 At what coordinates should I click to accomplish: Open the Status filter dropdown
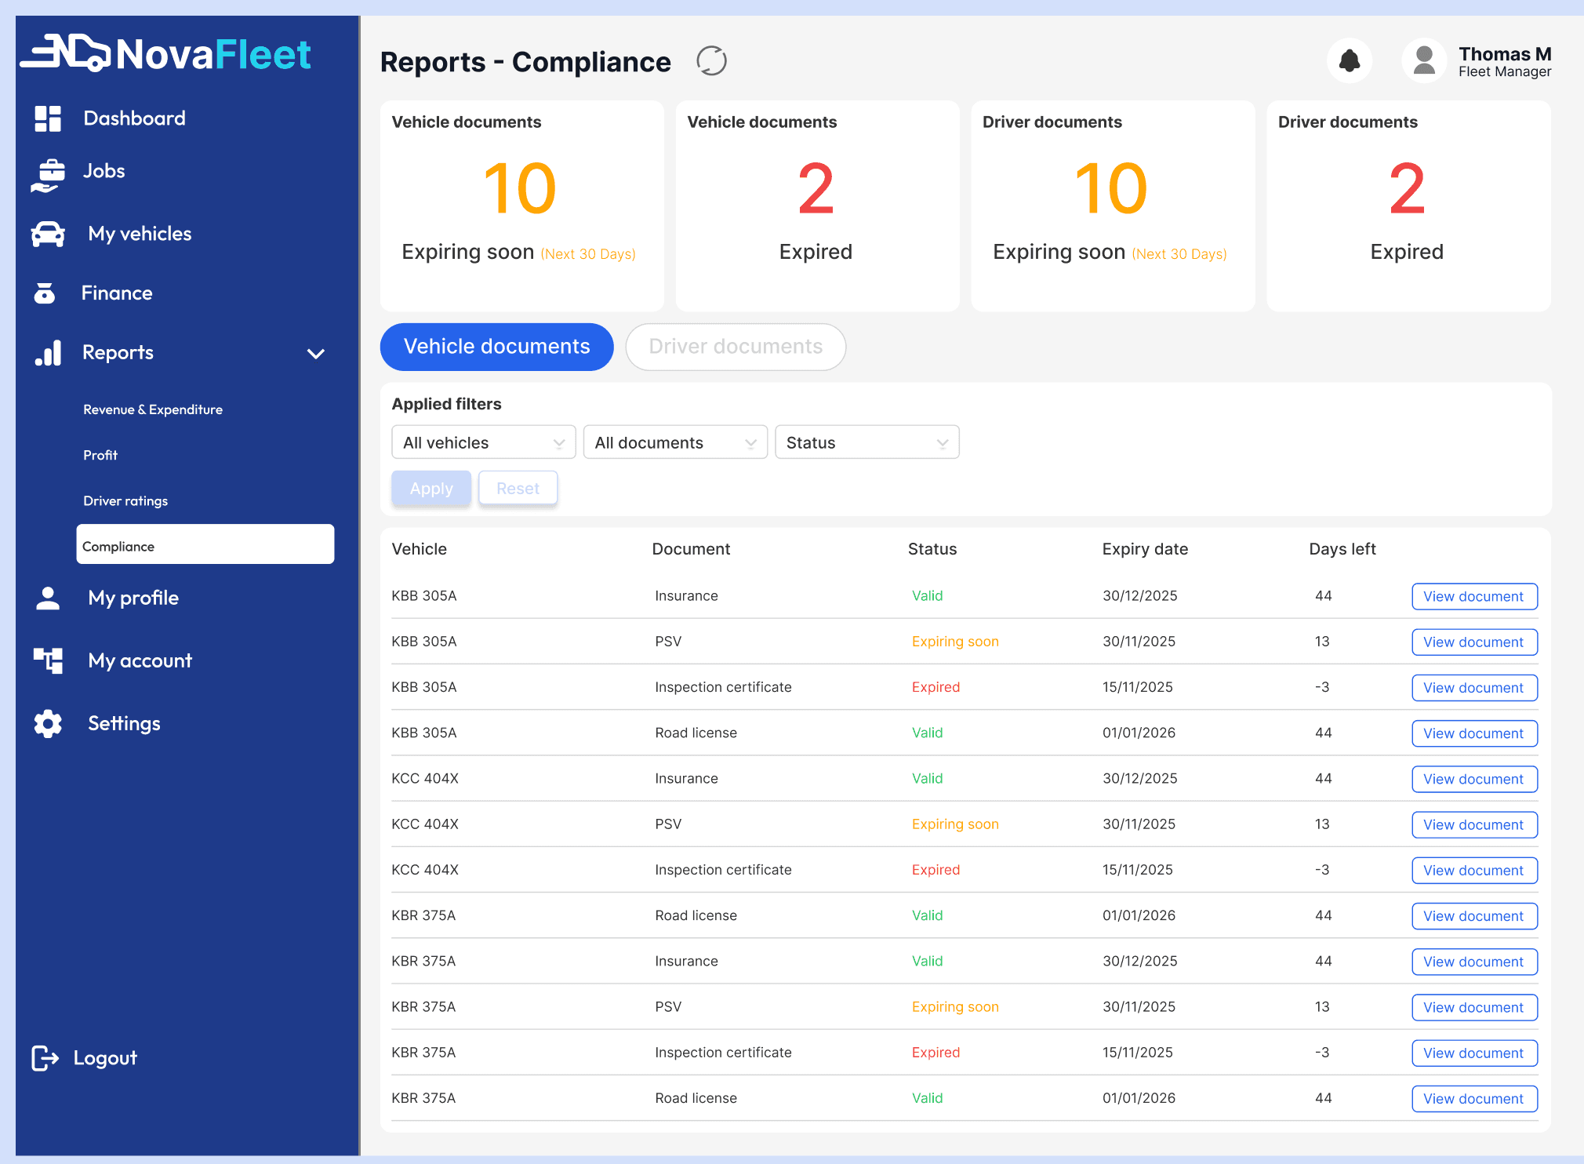tap(866, 442)
